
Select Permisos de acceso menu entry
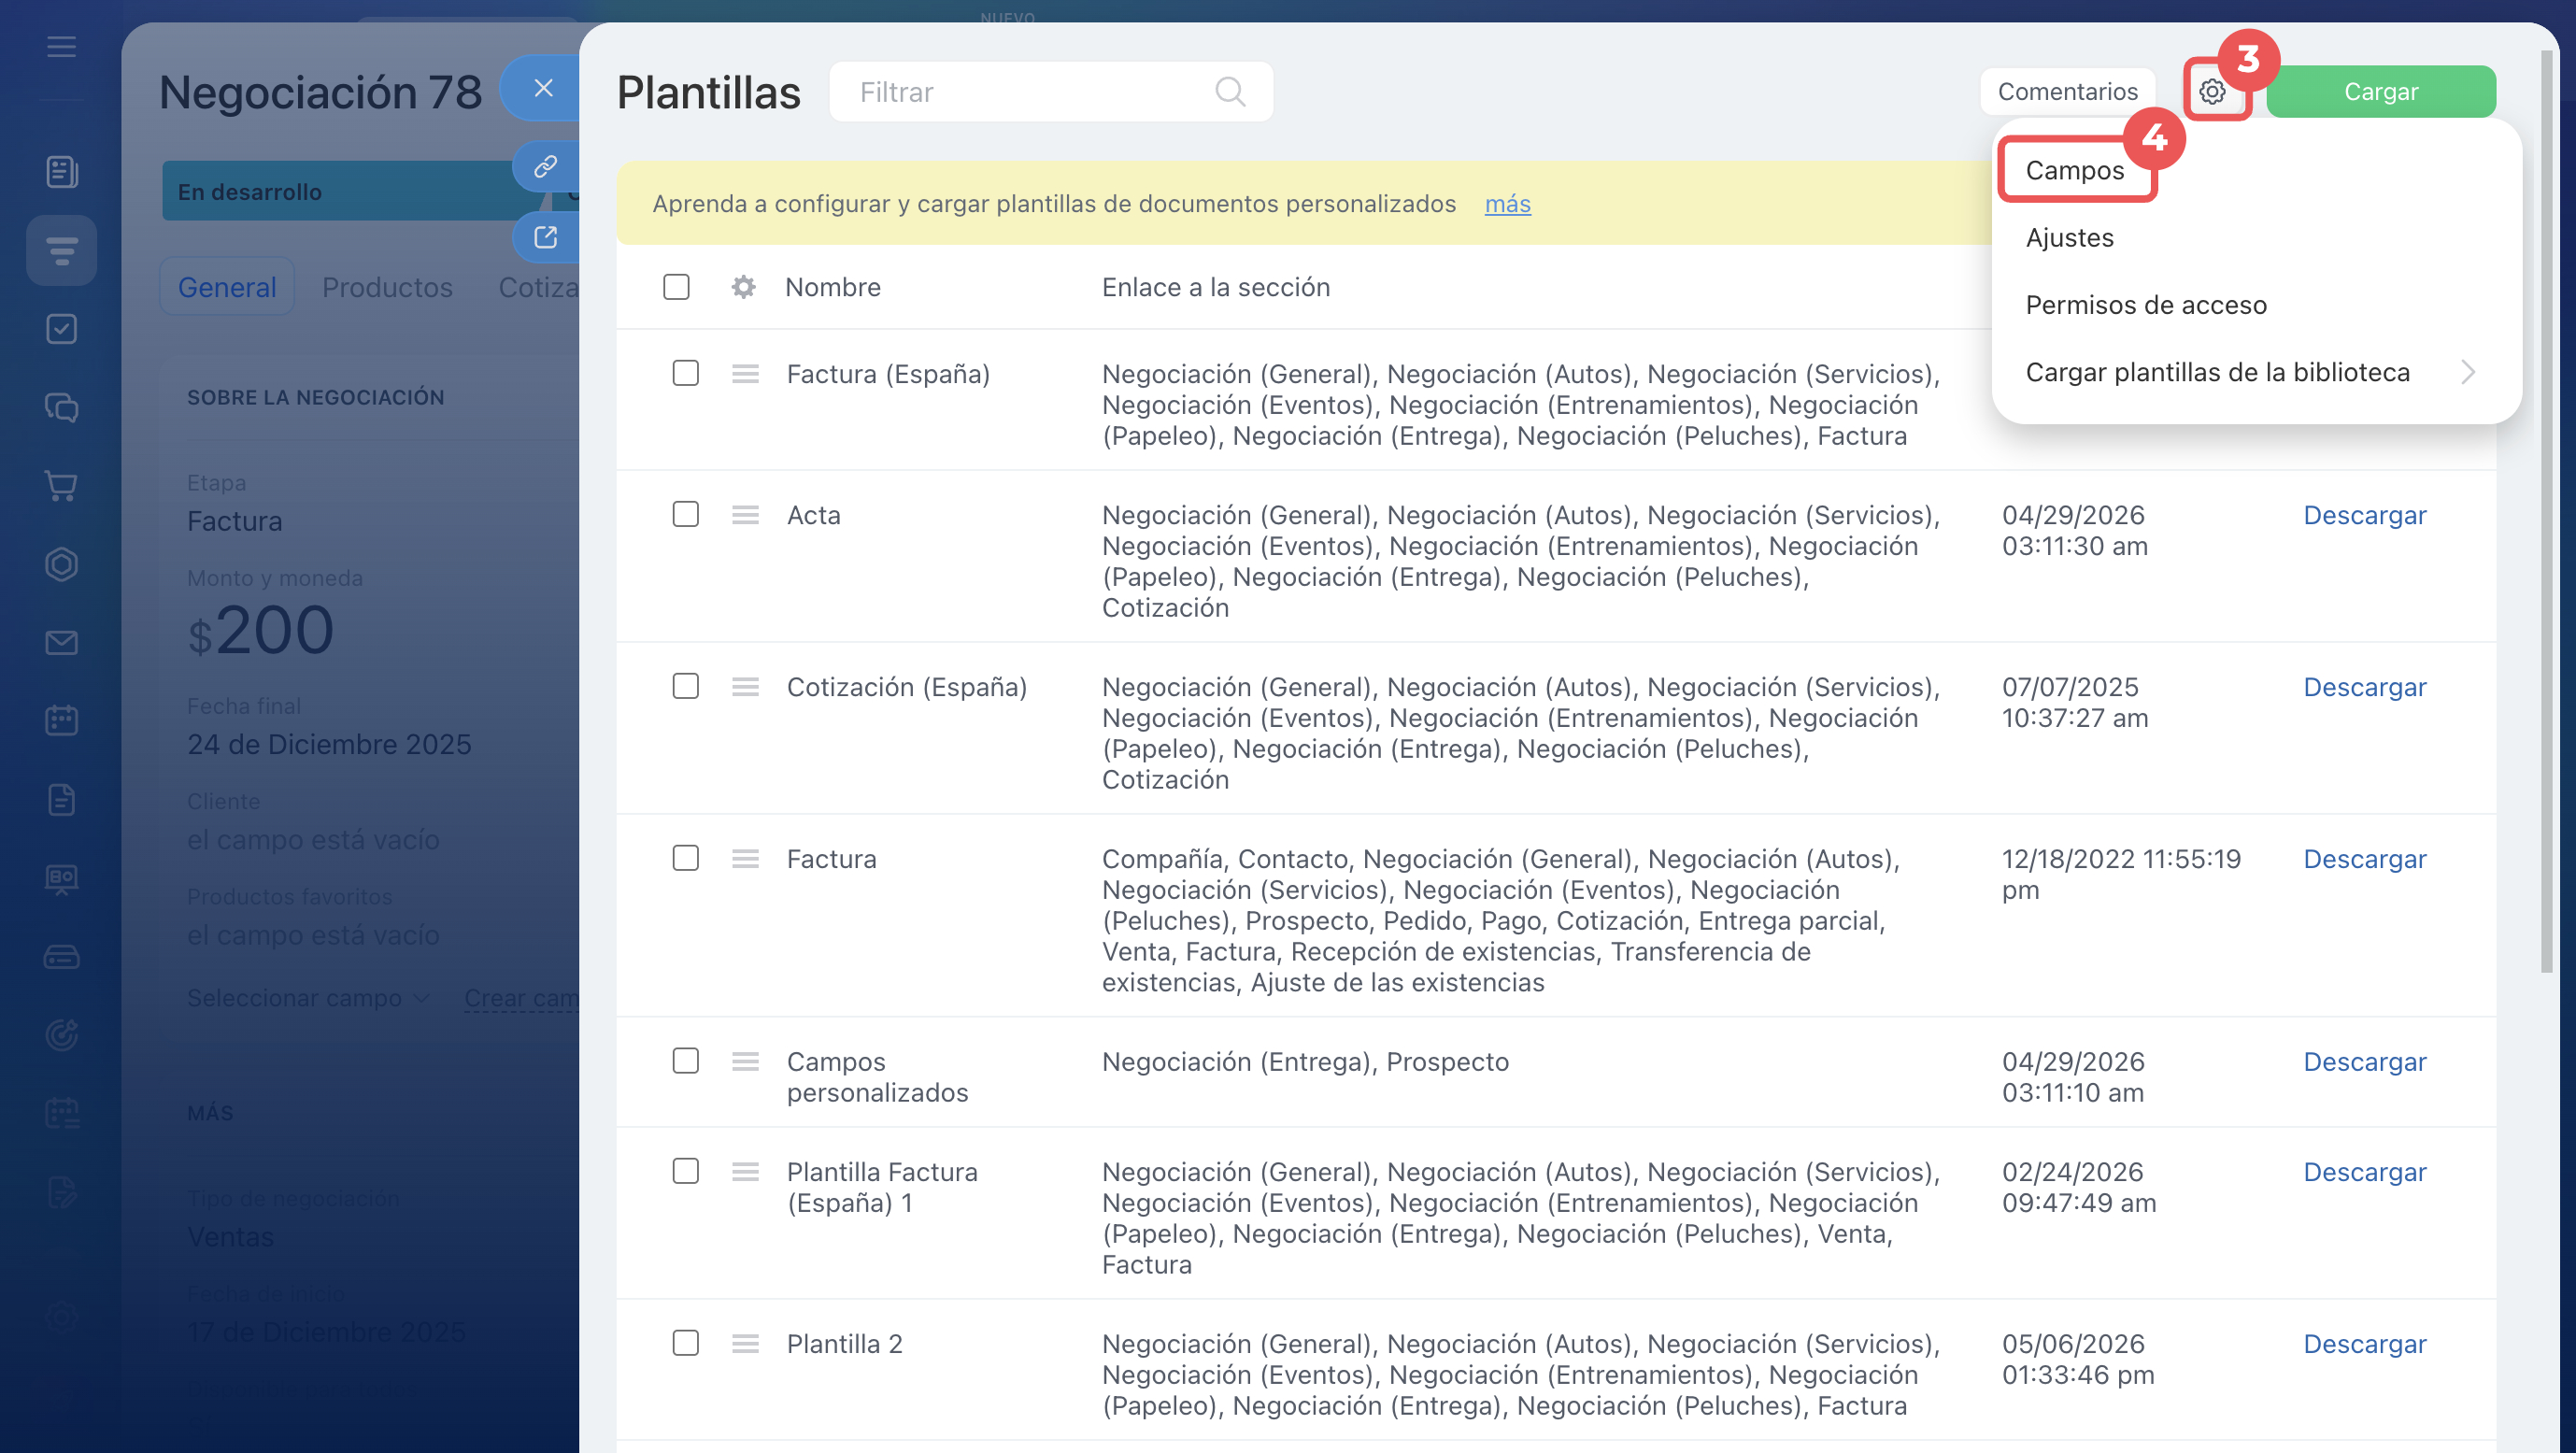pos(2146,305)
